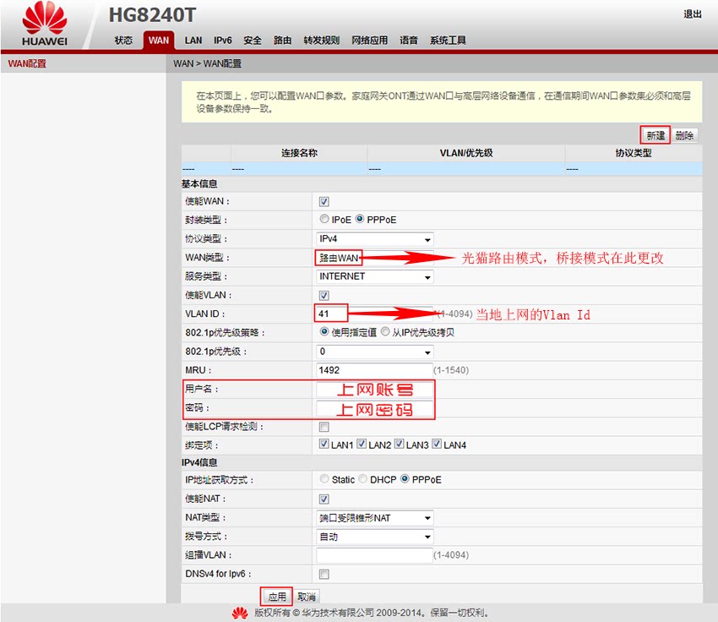718x622 pixels.
Task: Click the WAN > WAN配置 breadcrumb
Action: pos(207,63)
